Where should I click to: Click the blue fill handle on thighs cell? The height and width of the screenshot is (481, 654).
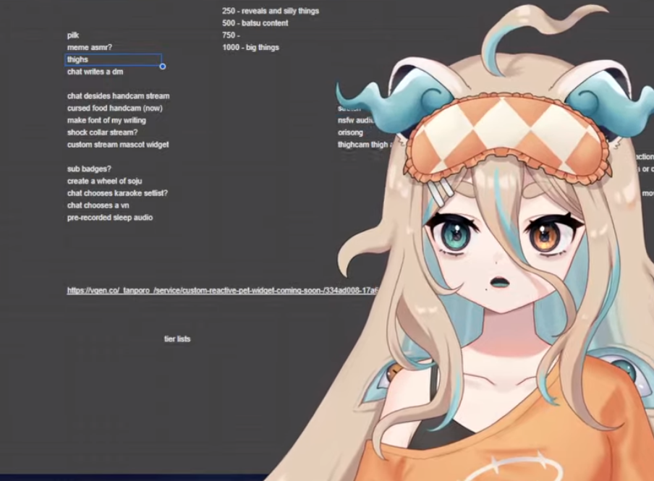[163, 67]
